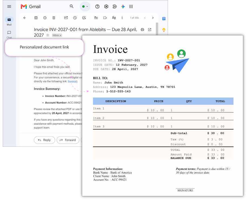Open the Settings gear icon
Screen dimensions: 248x201
click(x=106, y=6)
